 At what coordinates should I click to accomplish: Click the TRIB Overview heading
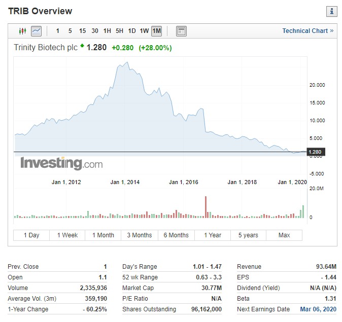pyautogui.click(x=40, y=11)
